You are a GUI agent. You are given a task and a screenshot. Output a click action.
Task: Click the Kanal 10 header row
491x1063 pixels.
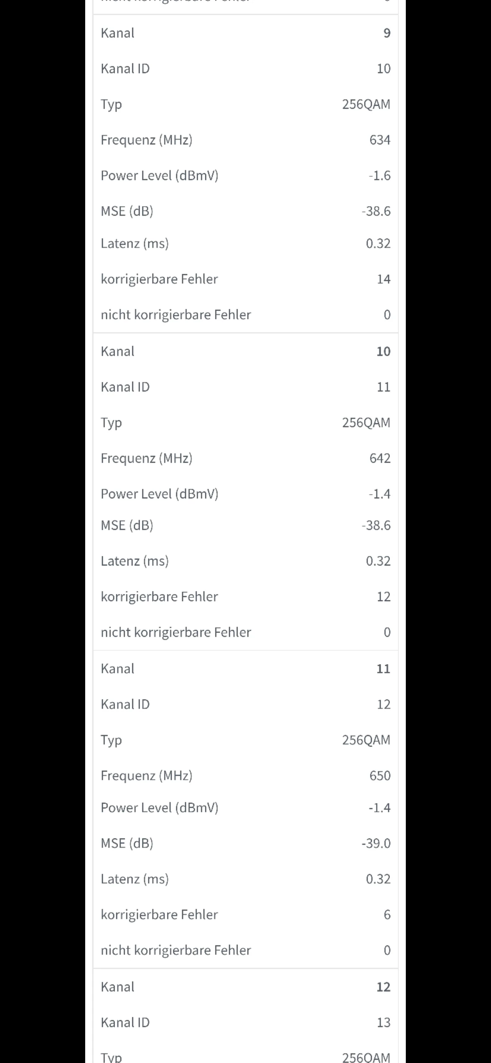click(x=245, y=351)
